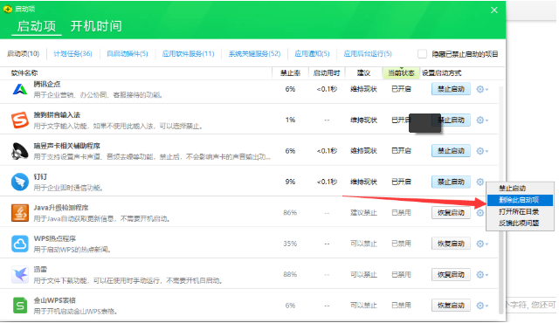Switch to the 启动项 main tab

[x=37, y=26]
